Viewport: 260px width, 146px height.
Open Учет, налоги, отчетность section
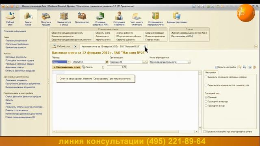click(136, 19)
